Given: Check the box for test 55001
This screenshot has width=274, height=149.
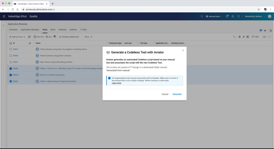Looking at the screenshot, I should [x=11, y=62].
